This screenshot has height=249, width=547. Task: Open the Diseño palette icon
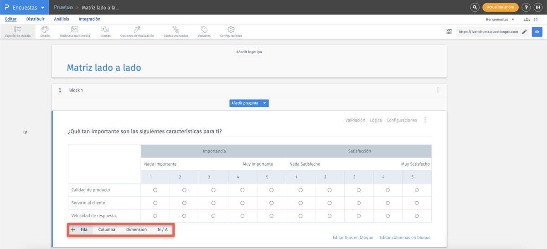45,30
